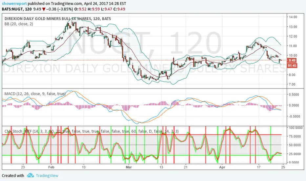Click the O:9.52 open price value
Image resolution: width=306 pixels, height=181 pixels.
pos(80,9)
